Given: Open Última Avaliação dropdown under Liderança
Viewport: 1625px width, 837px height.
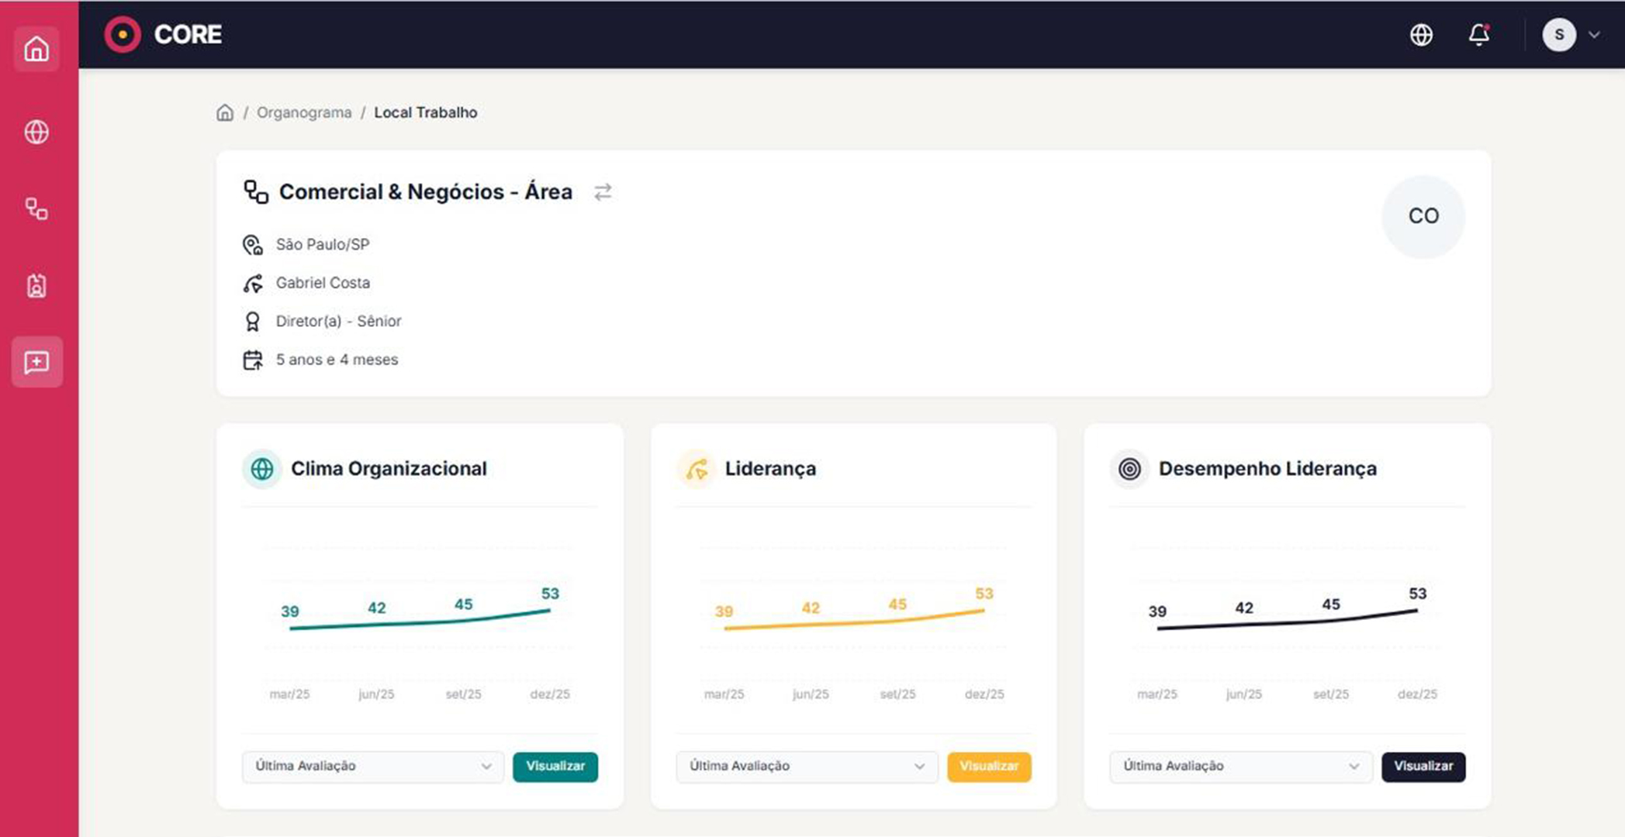Looking at the screenshot, I should (x=807, y=766).
